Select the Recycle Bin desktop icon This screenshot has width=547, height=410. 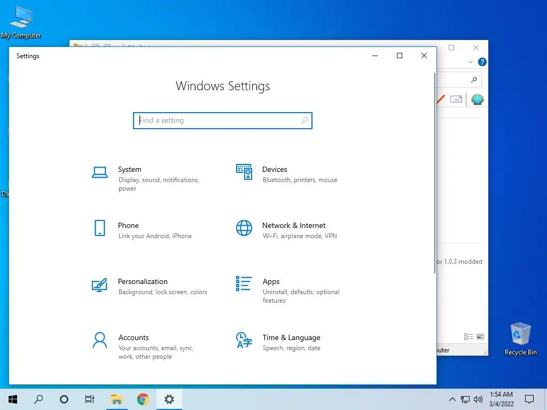[x=520, y=339]
